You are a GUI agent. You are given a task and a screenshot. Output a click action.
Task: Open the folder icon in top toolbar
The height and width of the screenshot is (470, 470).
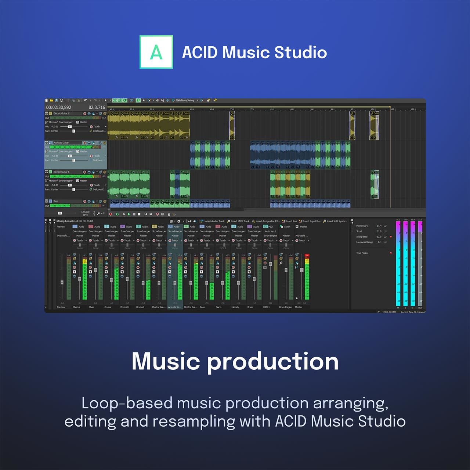51,100
